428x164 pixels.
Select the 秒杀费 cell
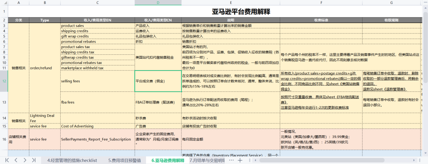click(x=158, y=118)
